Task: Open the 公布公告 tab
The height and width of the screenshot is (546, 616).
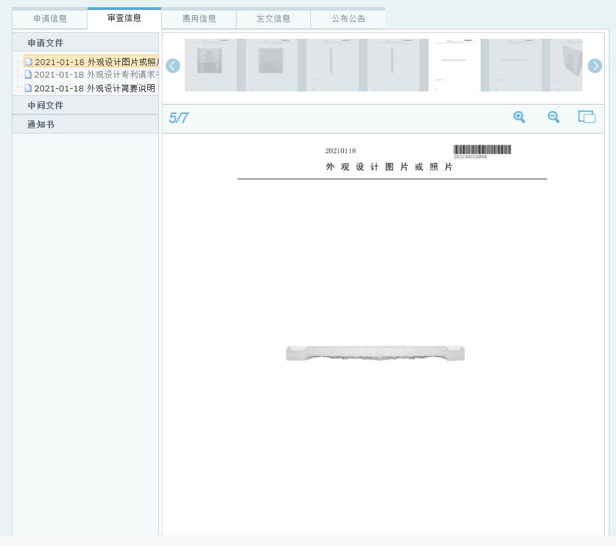Action: [348, 18]
